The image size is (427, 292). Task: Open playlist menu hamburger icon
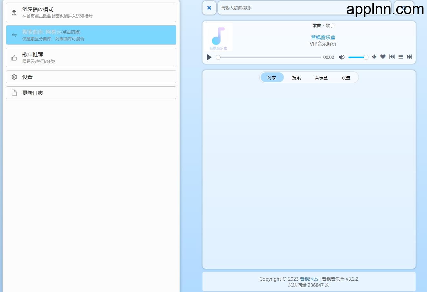[x=401, y=57]
